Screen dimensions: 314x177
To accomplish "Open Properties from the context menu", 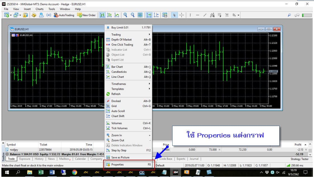I will coord(117,164).
